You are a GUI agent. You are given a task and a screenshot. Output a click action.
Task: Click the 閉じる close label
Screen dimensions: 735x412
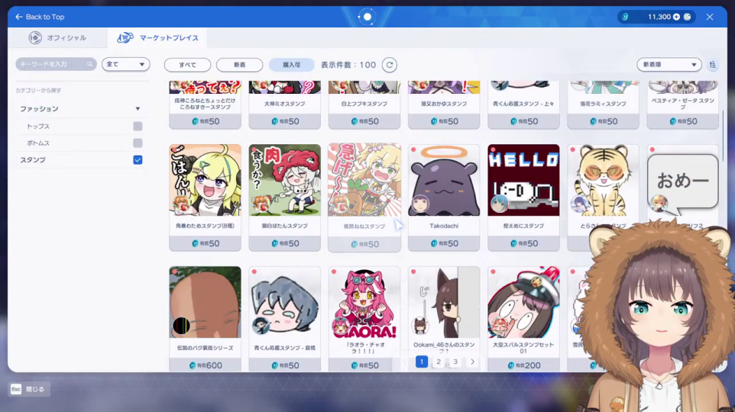(35, 389)
